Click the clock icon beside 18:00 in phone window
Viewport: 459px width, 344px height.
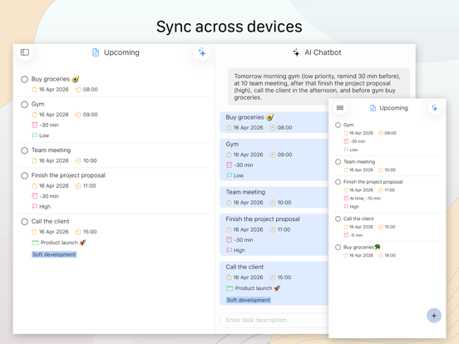(x=381, y=255)
